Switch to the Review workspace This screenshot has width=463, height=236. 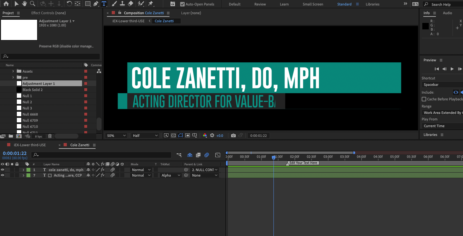tap(260, 4)
